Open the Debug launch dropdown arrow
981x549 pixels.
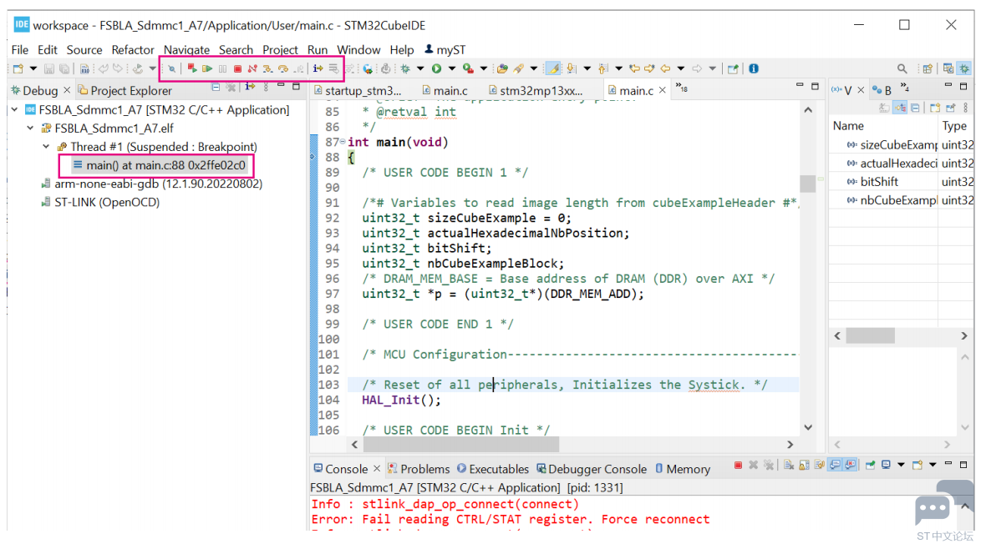pyautogui.click(x=420, y=68)
